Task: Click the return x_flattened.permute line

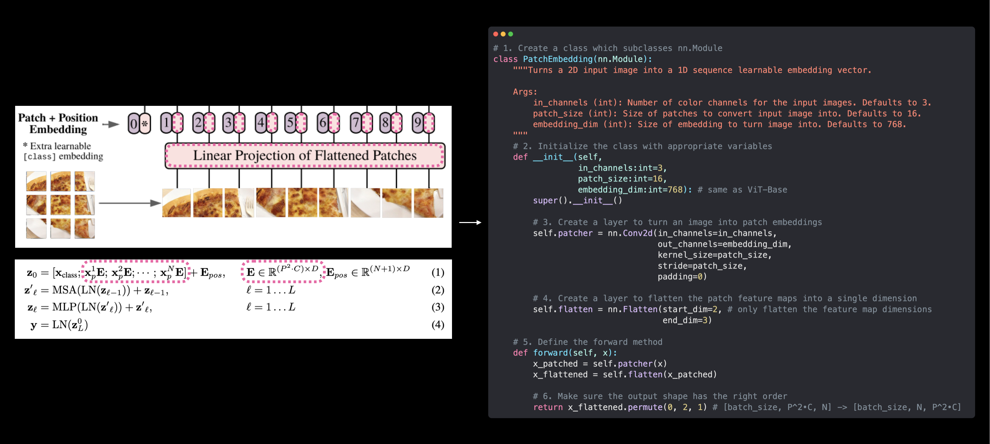Action: tap(619, 407)
